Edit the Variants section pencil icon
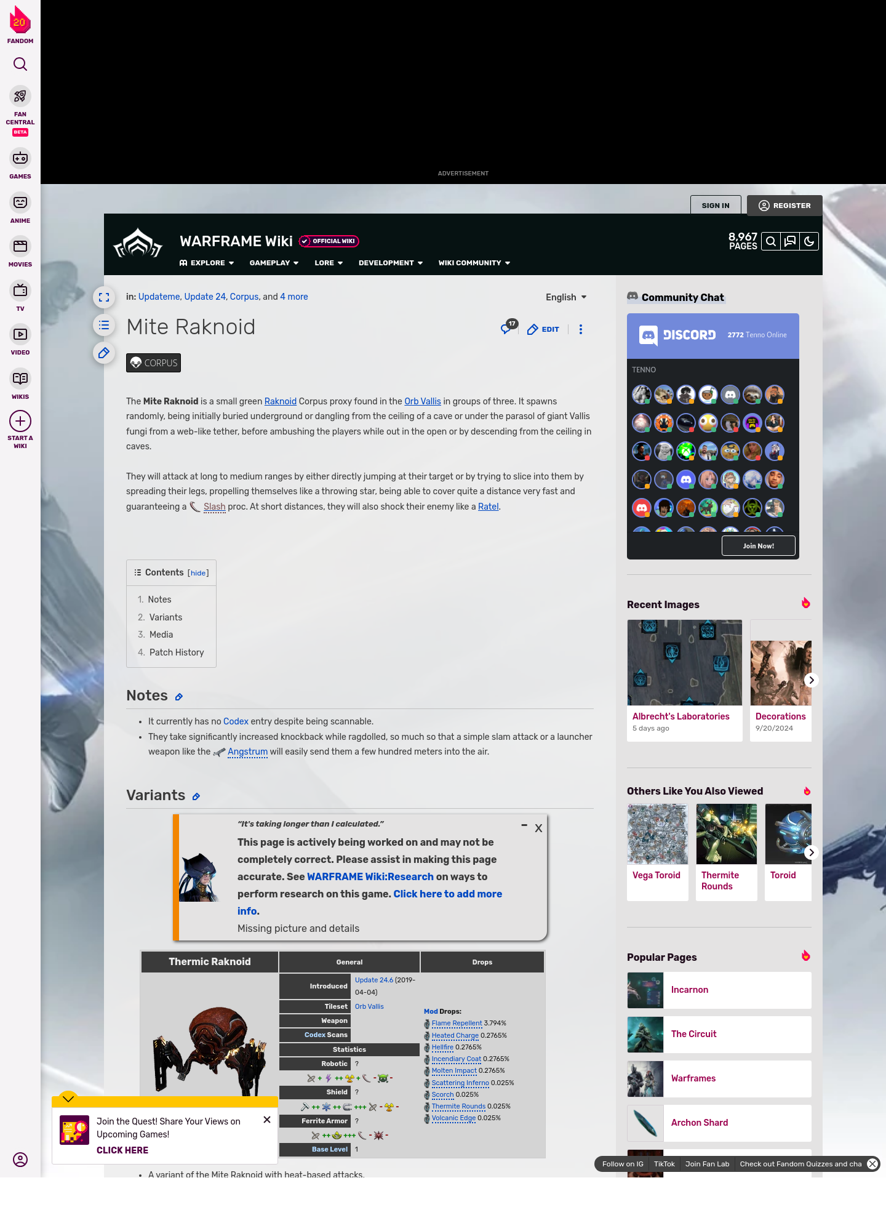886x1231 pixels. [x=196, y=796]
